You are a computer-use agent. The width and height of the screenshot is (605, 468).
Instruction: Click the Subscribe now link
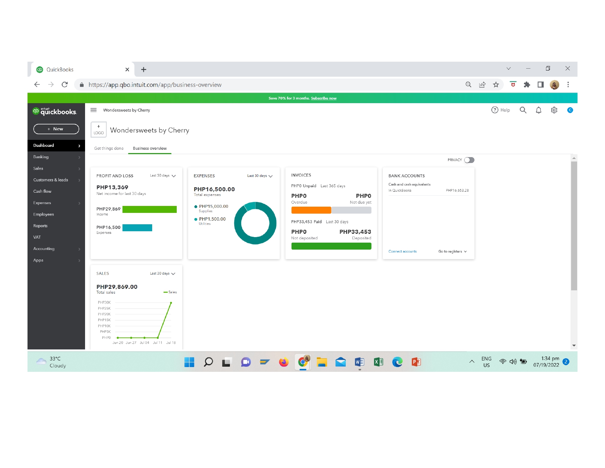click(x=324, y=98)
